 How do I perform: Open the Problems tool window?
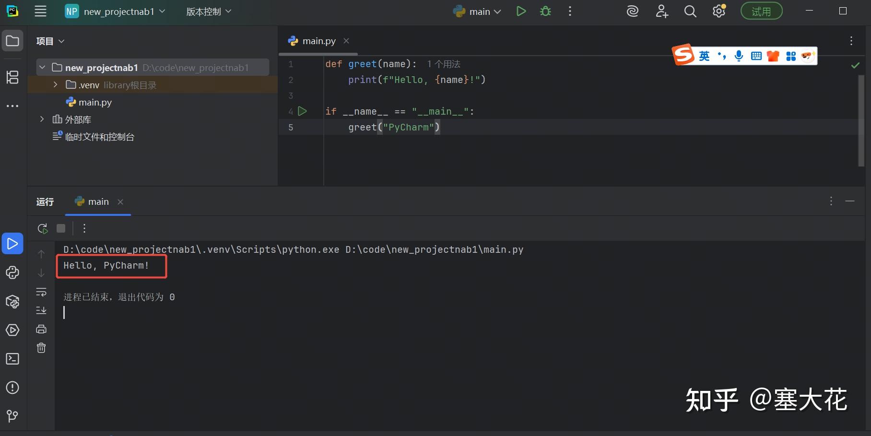click(12, 388)
